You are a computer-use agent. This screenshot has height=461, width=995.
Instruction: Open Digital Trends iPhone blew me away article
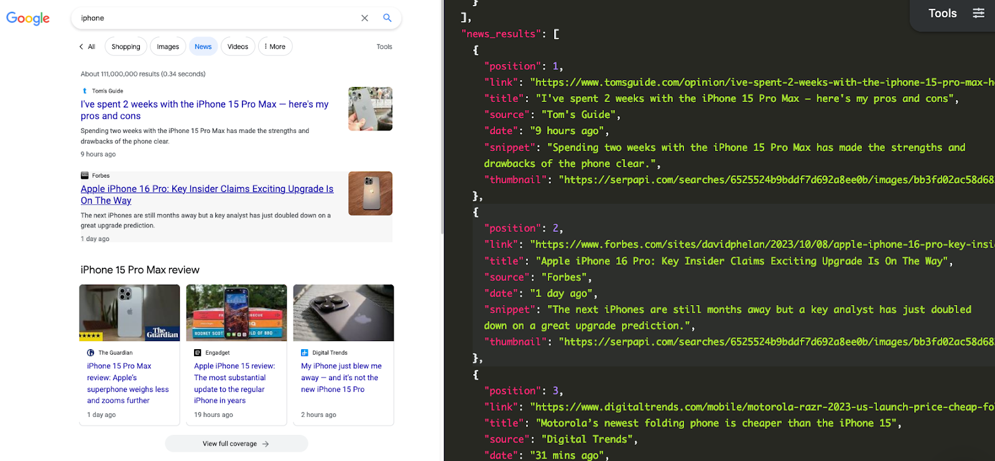coord(341,378)
